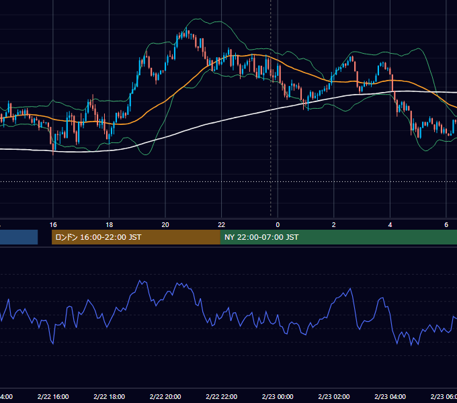Screen dimensions: 457x403
Task: Click the hour label 0 on upper axis
Action: coord(278,225)
